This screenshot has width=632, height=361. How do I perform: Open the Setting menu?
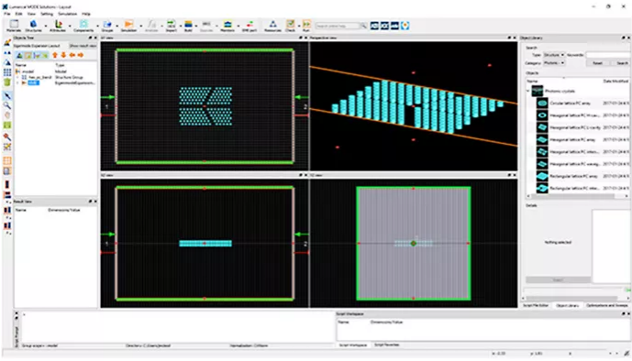pos(47,14)
